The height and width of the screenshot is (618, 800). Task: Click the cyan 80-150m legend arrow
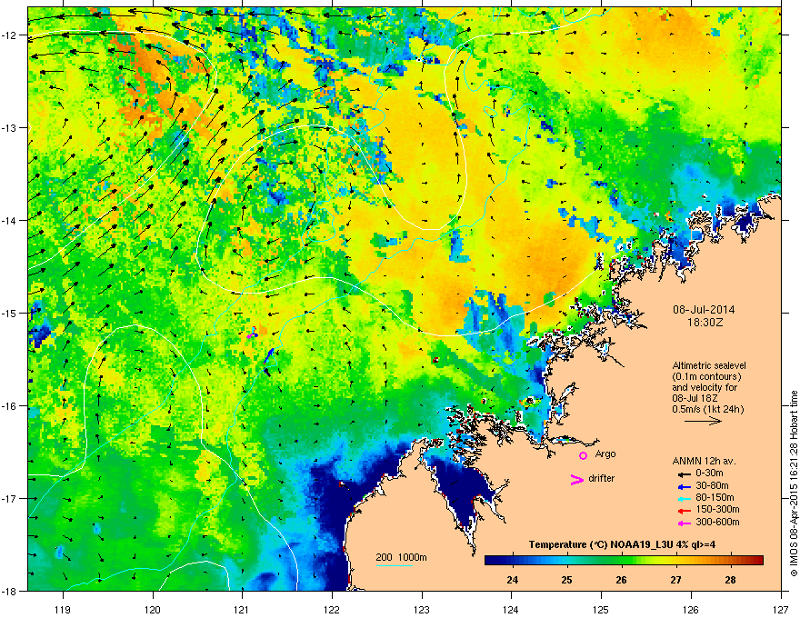(x=683, y=498)
